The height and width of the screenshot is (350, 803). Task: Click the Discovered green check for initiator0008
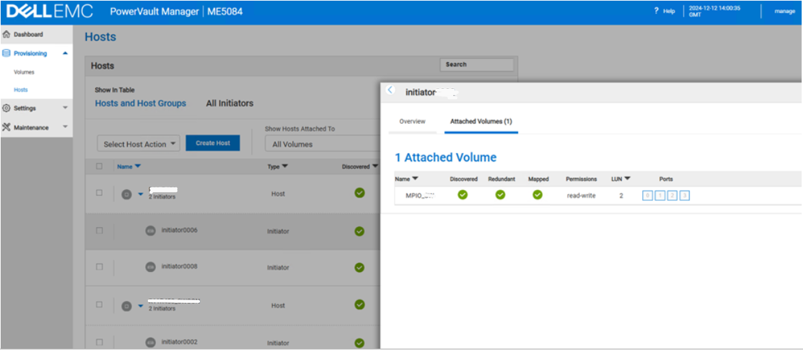[359, 267]
